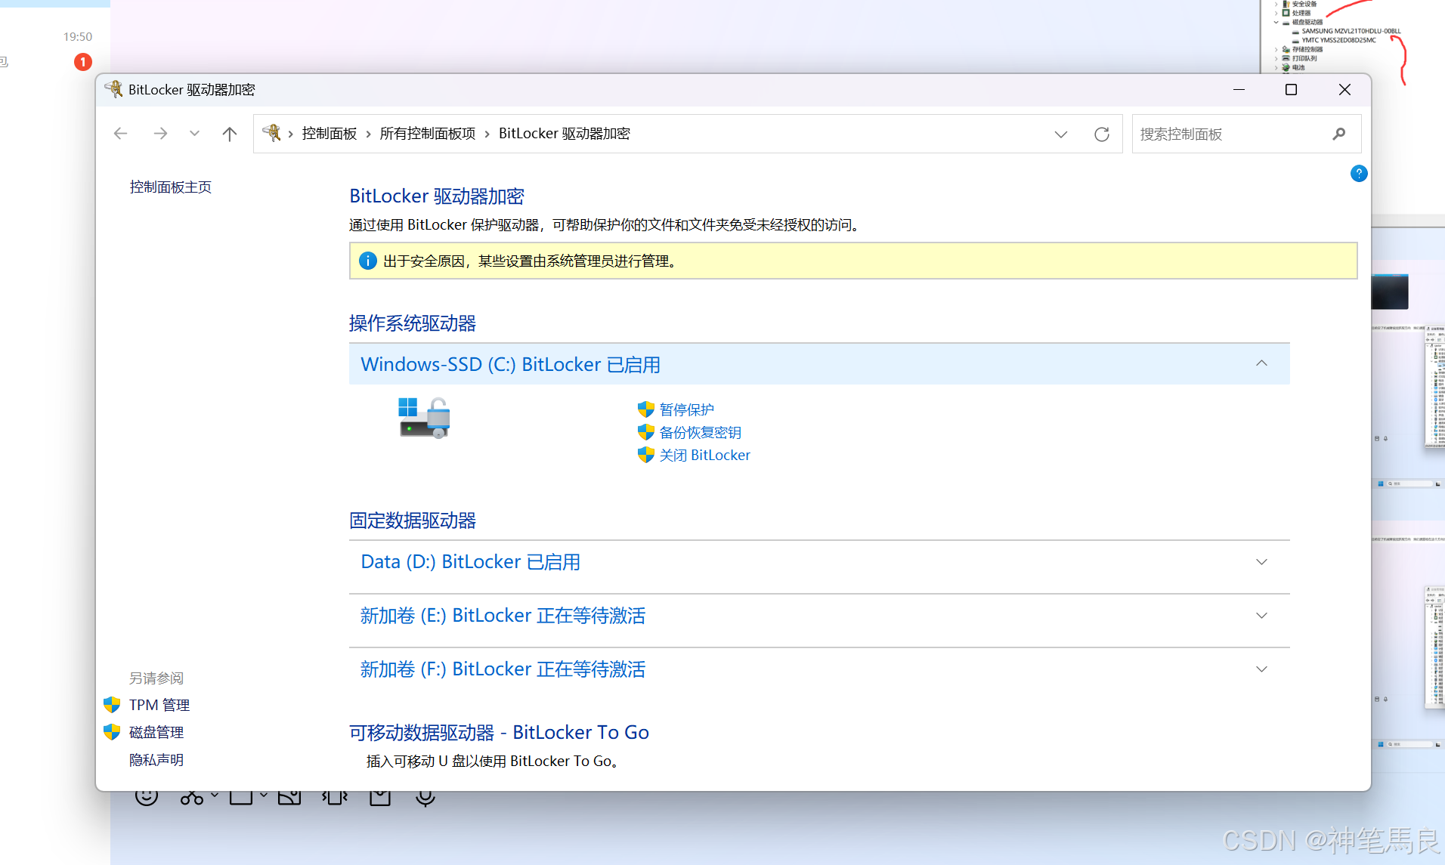Open TPM 管理 link

pos(159,705)
